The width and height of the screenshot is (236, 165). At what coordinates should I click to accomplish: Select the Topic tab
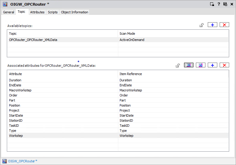point(21,12)
